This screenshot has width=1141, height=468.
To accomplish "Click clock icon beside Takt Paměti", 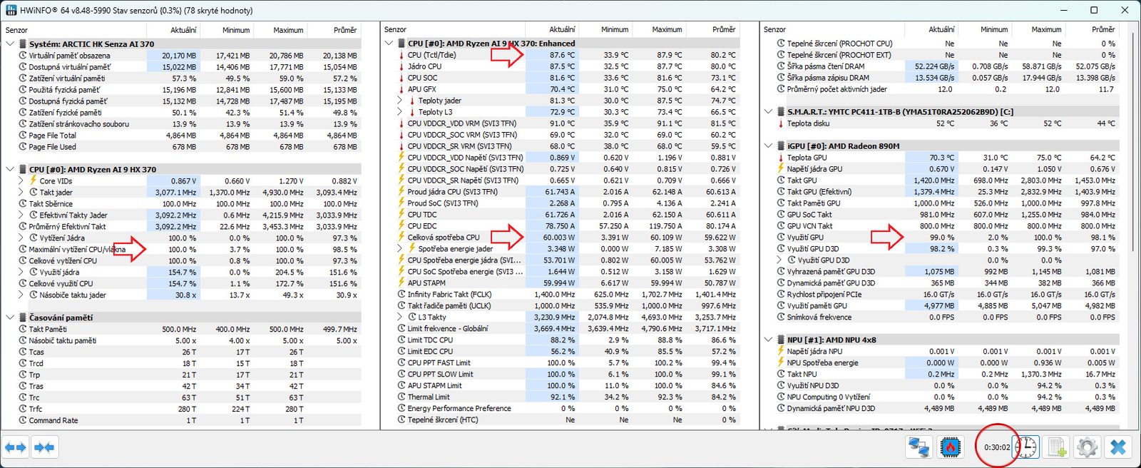I will pos(22,330).
